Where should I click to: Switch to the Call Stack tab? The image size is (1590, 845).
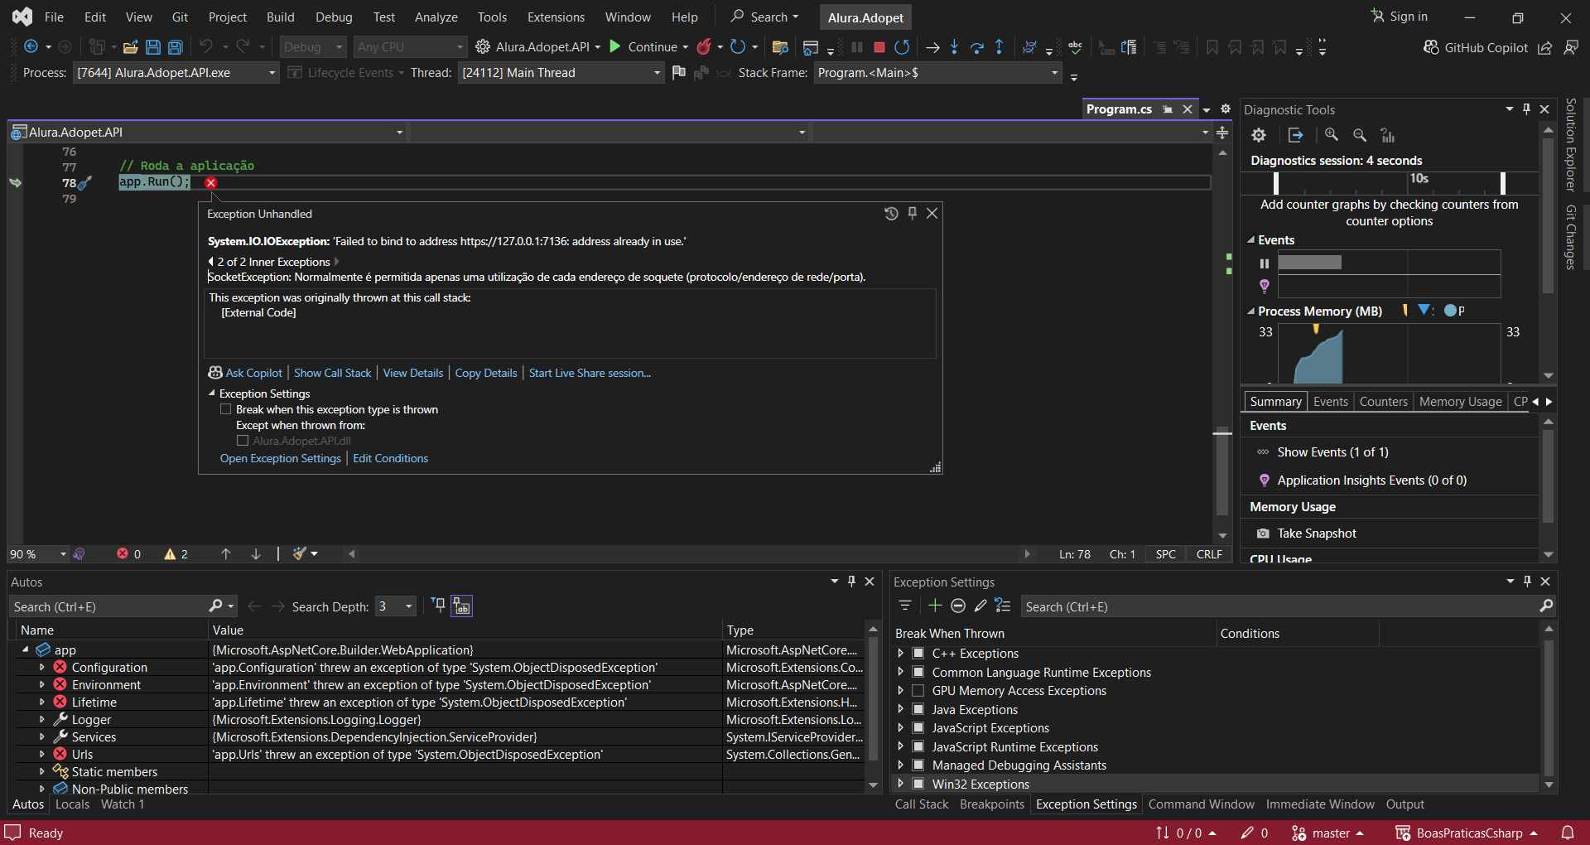[x=922, y=804]
